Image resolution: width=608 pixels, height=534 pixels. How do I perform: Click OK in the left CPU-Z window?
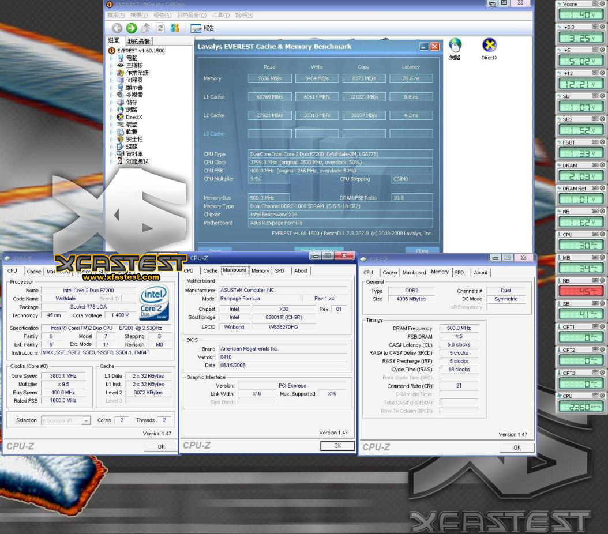pos(162,447)
